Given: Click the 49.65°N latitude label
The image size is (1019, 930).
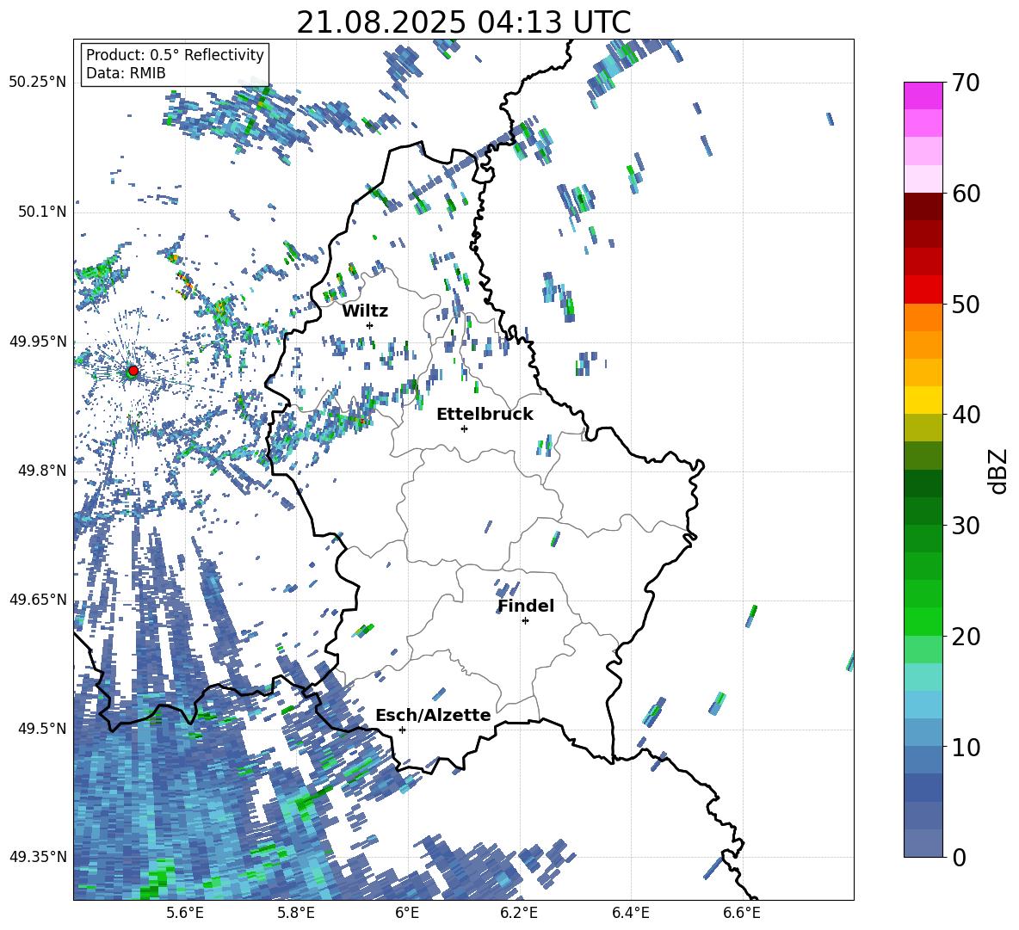Looking at the screenshot, I should click(38, 599).
